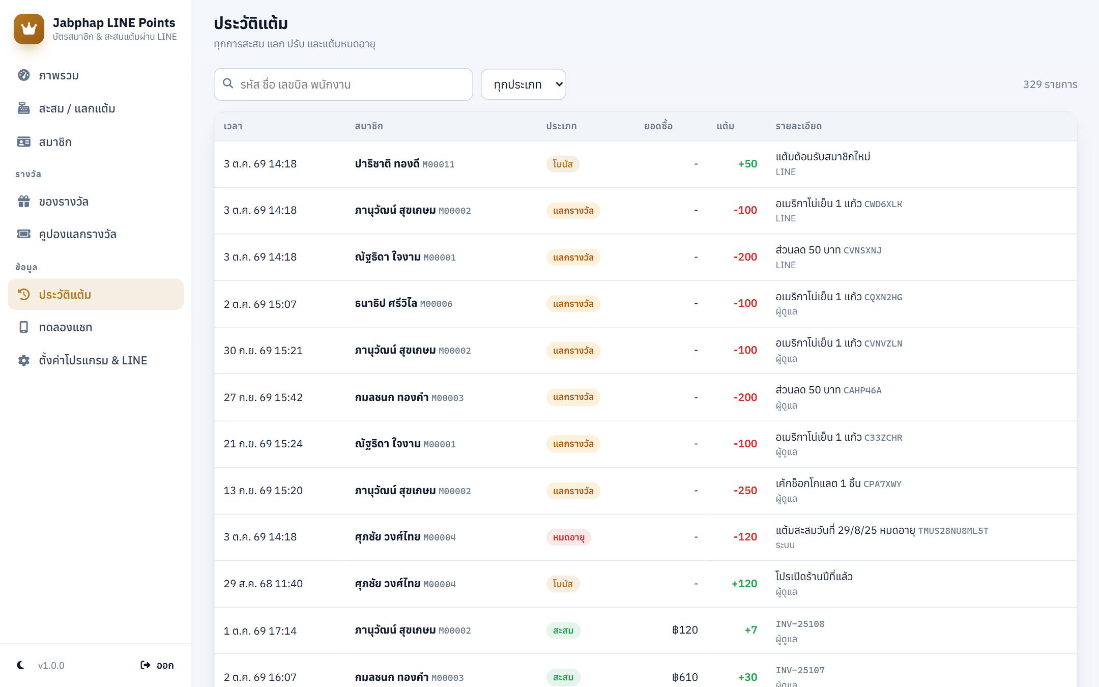
Task: Click the สะสม / แลกแต้ม register icon
Action: pyautogui.click(x=24, y=108)
